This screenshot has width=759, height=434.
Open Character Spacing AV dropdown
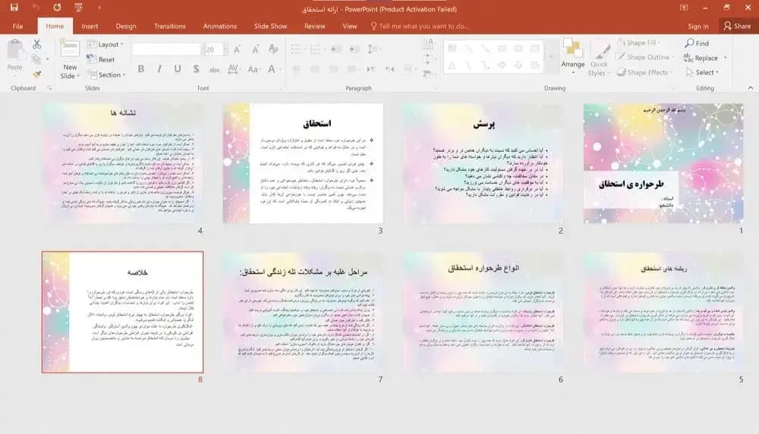point(234,69)
